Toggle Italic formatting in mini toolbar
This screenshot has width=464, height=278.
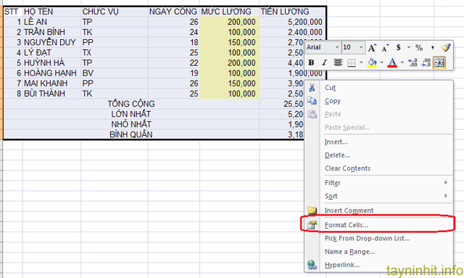pos(324,62)
